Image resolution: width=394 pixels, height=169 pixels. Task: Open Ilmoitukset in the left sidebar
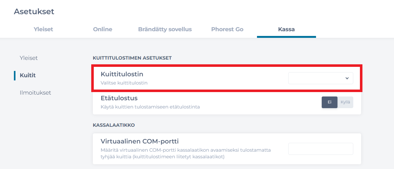point(35,93)
